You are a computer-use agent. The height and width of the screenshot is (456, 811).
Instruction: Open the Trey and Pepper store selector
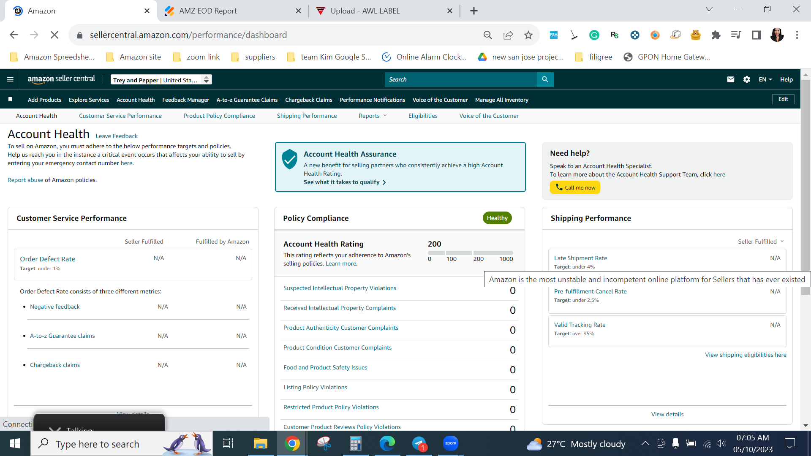coord(161,80)
